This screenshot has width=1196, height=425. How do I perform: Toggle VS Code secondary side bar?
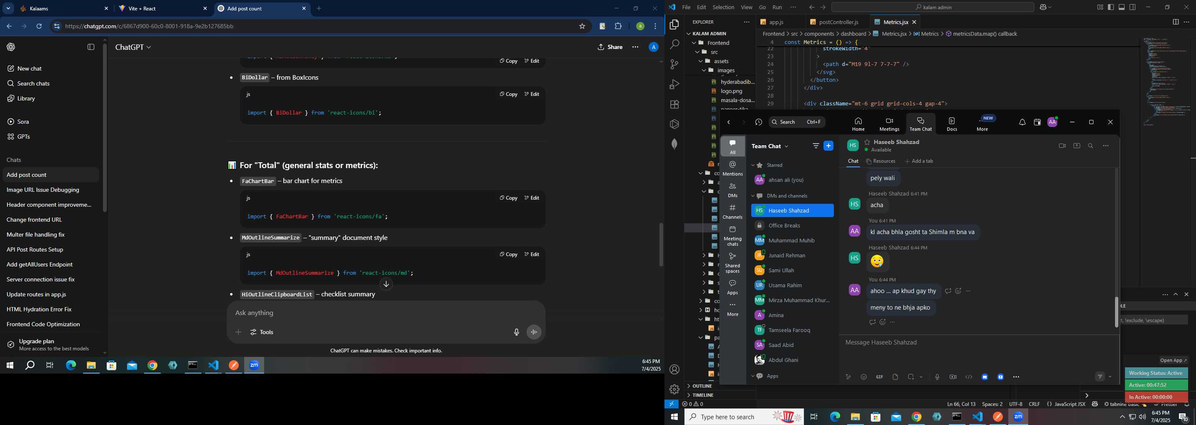pos(1132,7)
